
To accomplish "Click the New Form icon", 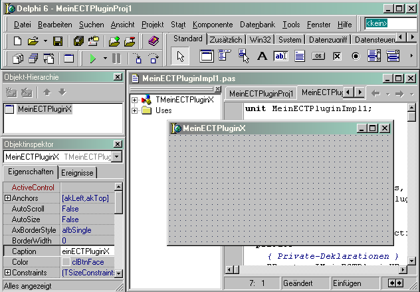I will 69,58.
